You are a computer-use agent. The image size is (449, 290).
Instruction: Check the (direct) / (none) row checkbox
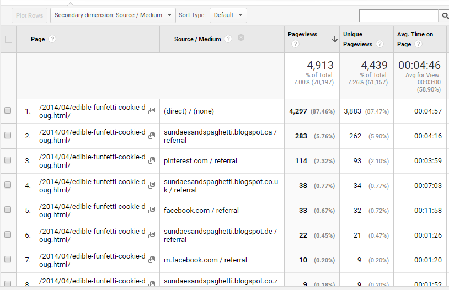click(8, 111)
